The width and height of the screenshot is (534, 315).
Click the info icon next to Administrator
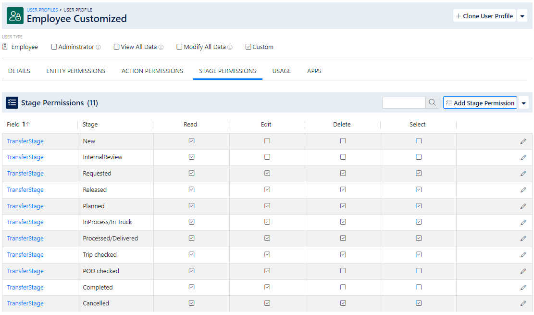(x=98, y=48)
